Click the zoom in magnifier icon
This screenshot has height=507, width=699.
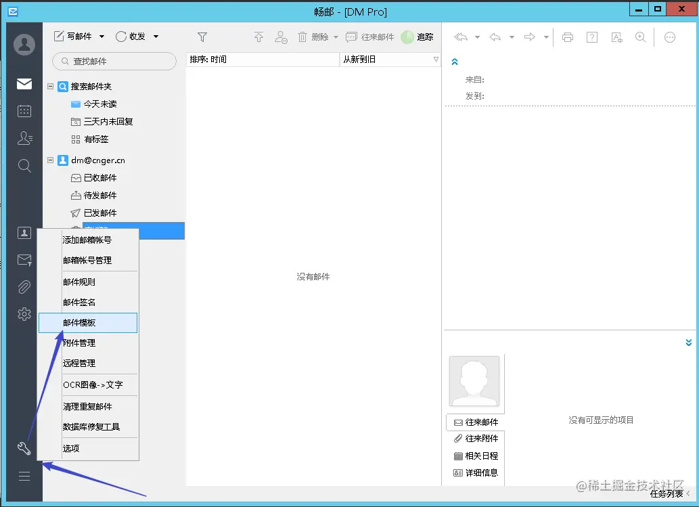pos(641,37)
